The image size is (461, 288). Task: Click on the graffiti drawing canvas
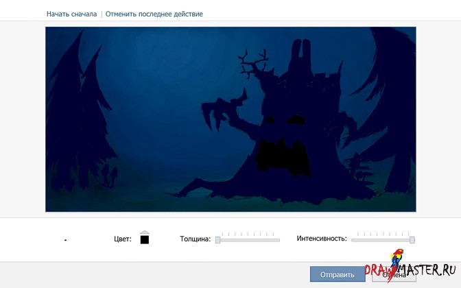230,119
